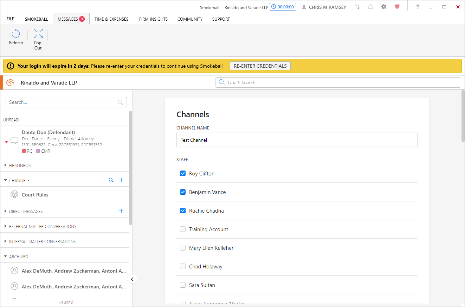Click the Smokeball logo next to firm name
Viewport: 465px width, 307px height.
[10, 83]
